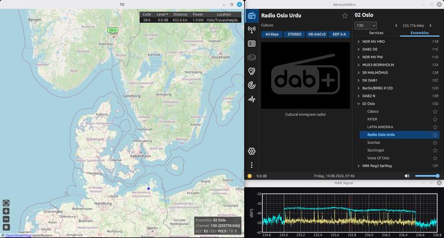Center map with the crosshair icon
This screenshot has height=238, width=444.
click(x=6, y=203)
